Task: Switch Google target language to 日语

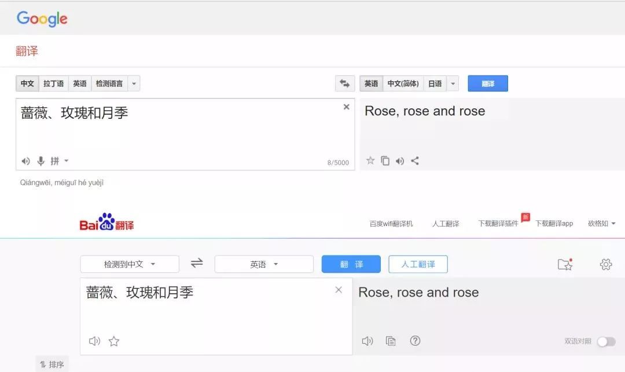Action: coord(436,83)
